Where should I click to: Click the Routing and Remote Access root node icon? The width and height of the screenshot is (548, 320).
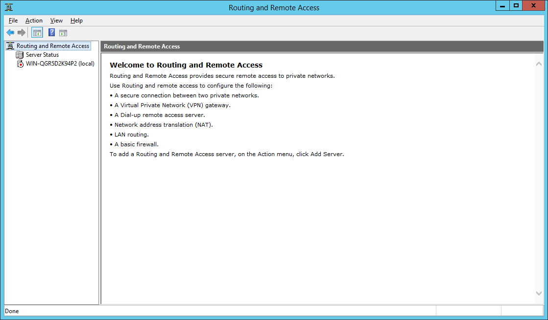[10, 46]
